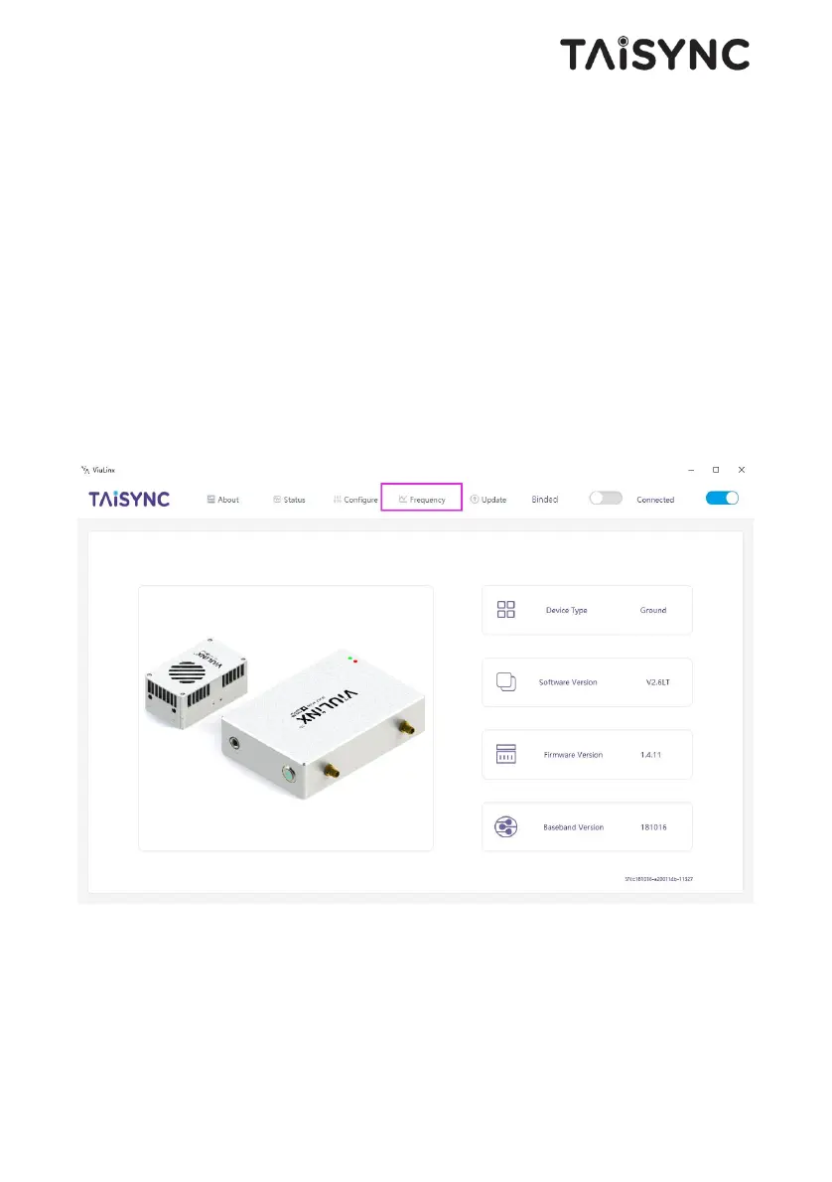Toggle the Binded switch
The width and height of the screenshot is (832, 1182).
point(606,499)
